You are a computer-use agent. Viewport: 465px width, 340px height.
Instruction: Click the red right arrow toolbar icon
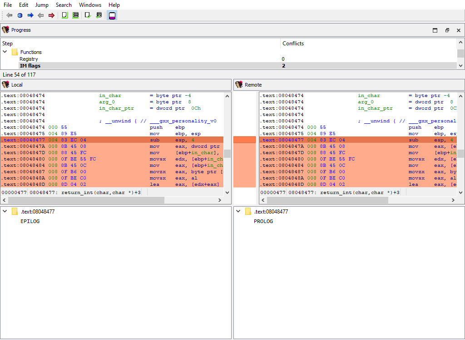[x=51, y=15]
